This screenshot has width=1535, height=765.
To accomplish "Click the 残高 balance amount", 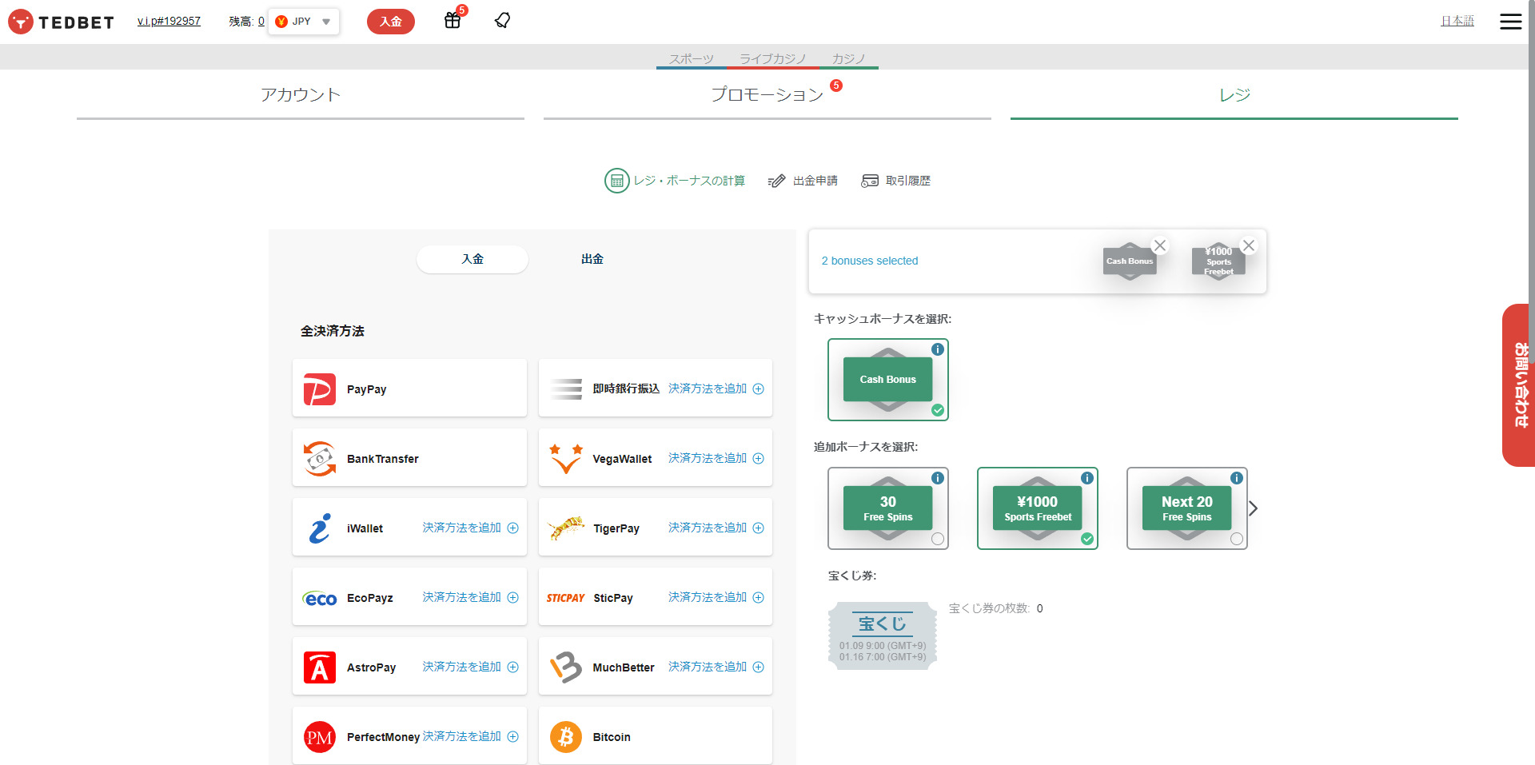I will (261, 22).
